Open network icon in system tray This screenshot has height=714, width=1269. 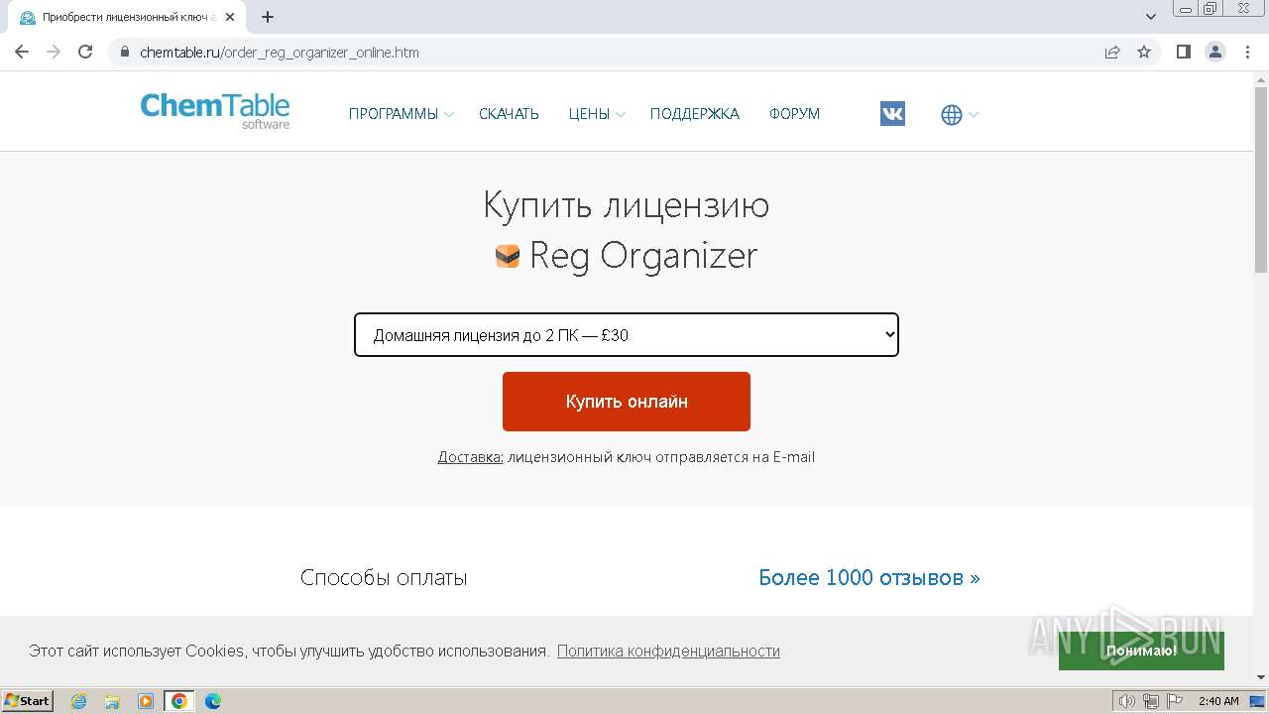point(1151,701)
